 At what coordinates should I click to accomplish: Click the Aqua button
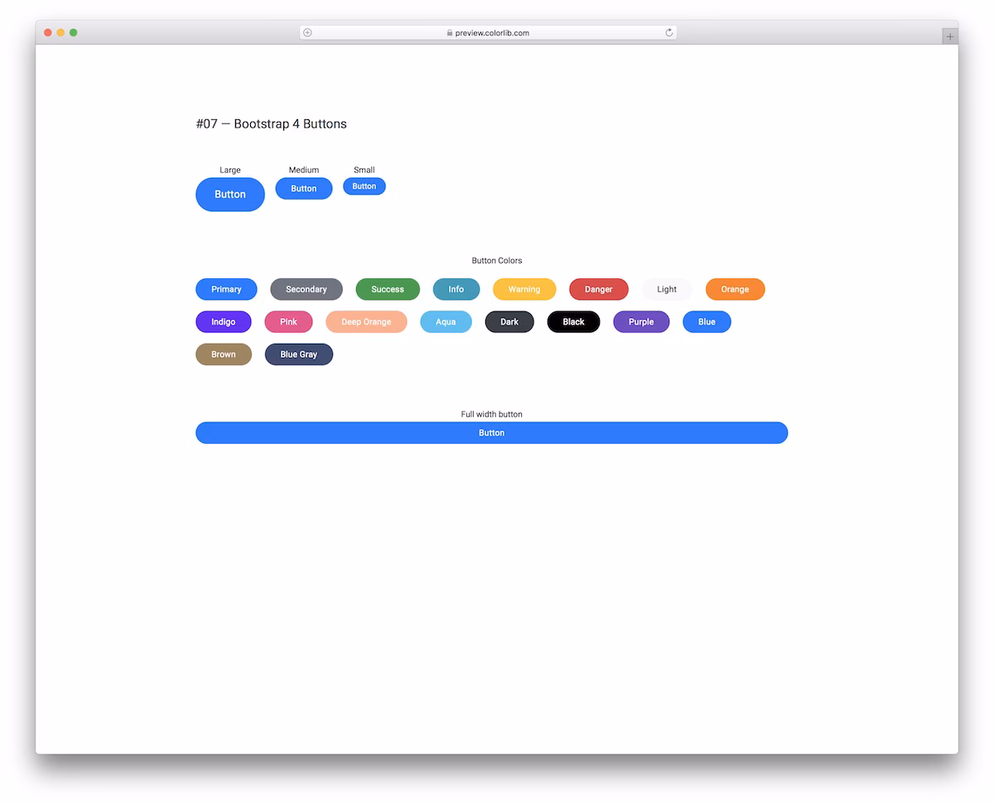click(446, 321)
